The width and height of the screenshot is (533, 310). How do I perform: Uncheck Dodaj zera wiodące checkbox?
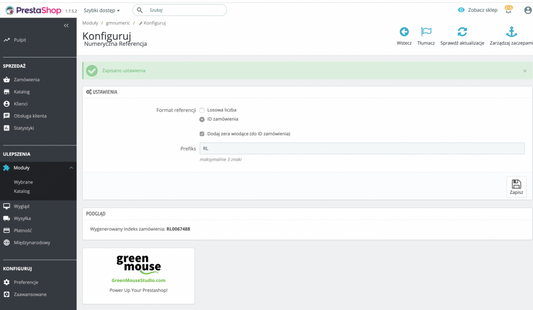(x=202, y=134)
